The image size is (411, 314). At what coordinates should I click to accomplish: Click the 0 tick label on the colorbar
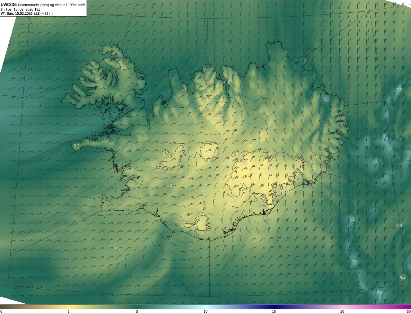[x=1, y=311]
